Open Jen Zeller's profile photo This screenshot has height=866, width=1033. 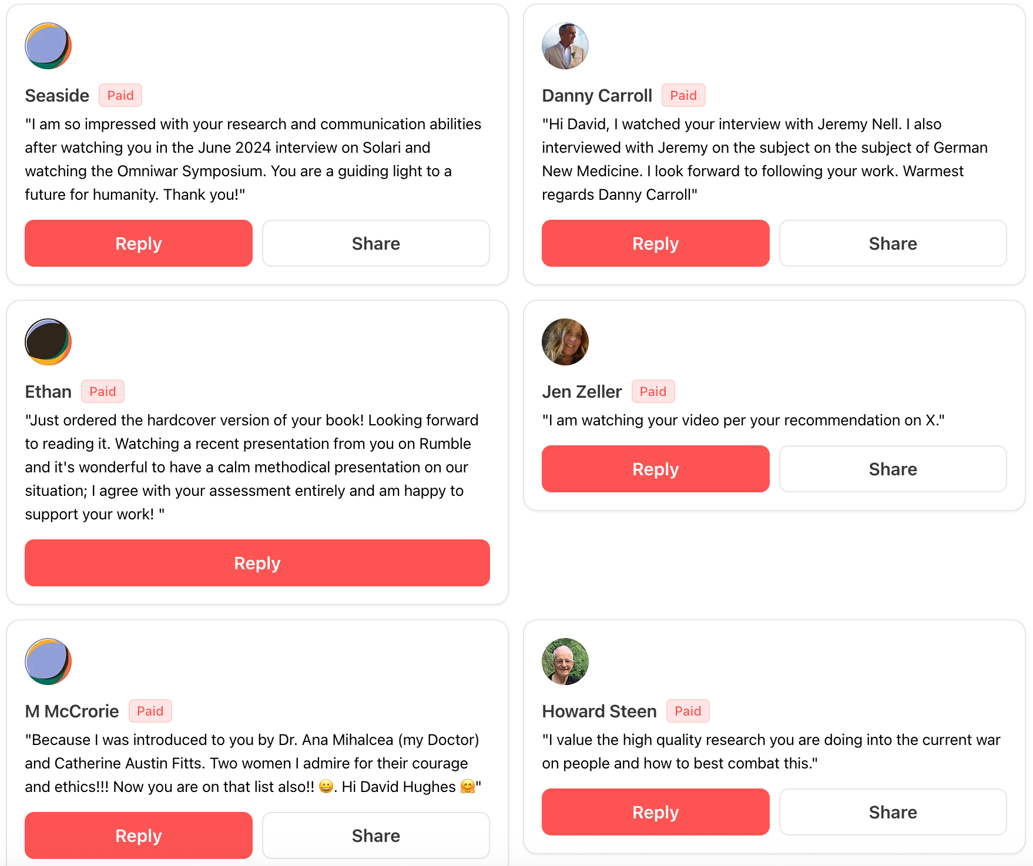[x=565, y=342]
